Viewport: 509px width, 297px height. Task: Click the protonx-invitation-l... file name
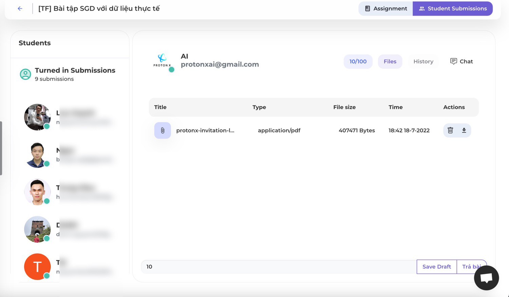(x=205, y=131)
